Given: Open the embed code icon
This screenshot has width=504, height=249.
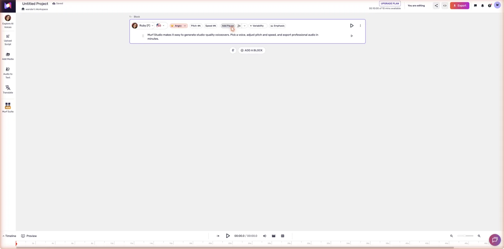Looking at the screenshot, I should tap(445, 6).
